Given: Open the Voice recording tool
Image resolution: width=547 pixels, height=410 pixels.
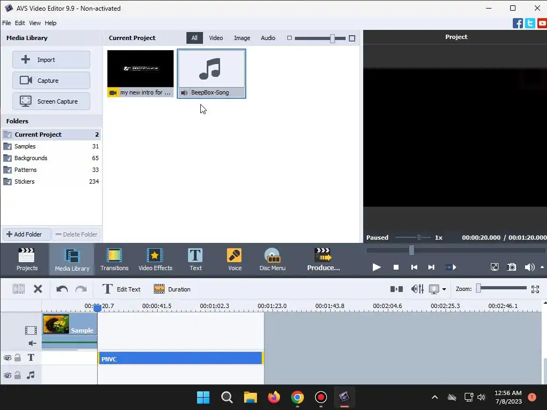Looking at the screenshot, I should pyautogui.click(x=235, y=259).
